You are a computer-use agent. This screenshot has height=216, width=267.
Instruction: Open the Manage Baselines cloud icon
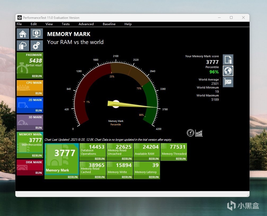(x=23, y=46)
